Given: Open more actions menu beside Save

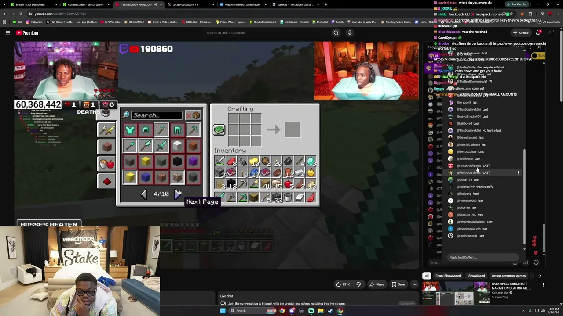Looking at the screenshot, I should coord(414,284).
